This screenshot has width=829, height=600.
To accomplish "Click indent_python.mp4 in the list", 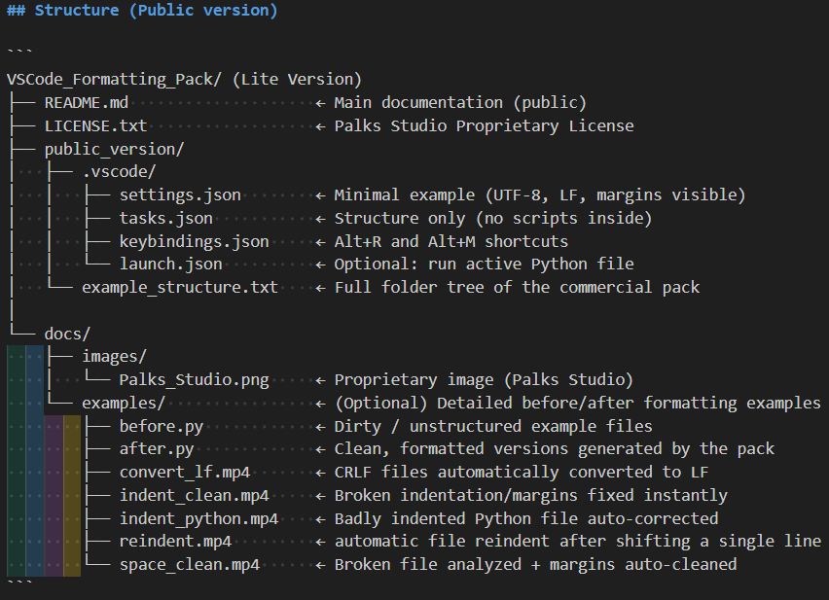I will click(x=198, y=518).
